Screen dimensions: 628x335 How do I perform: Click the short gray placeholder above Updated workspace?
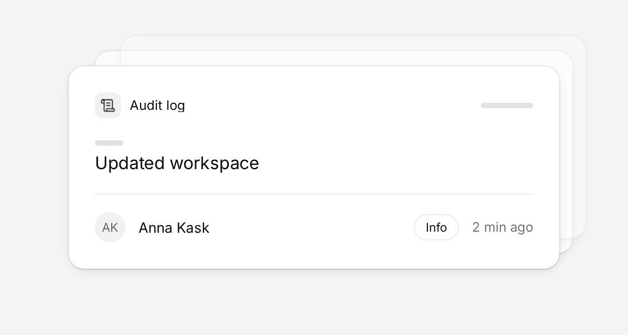tap(109, 142)
